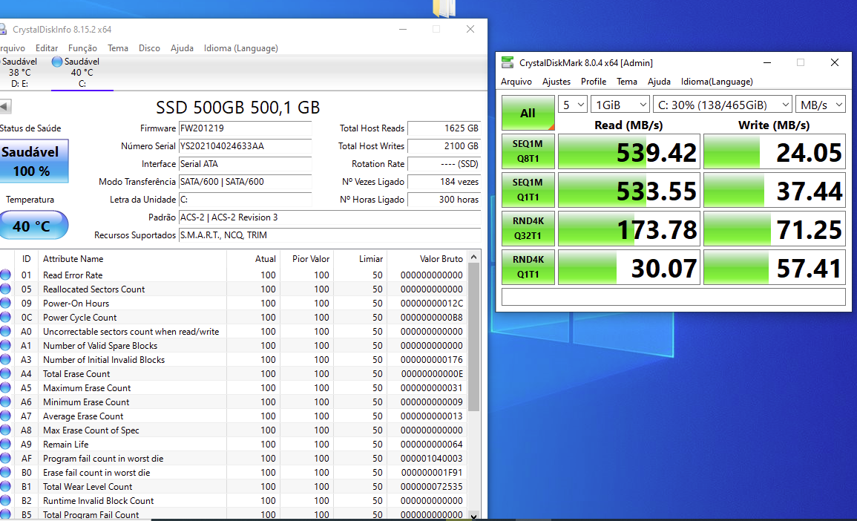Select the Erase fail count in worst die row
The image size is (857, 521).
coord(234,473)
